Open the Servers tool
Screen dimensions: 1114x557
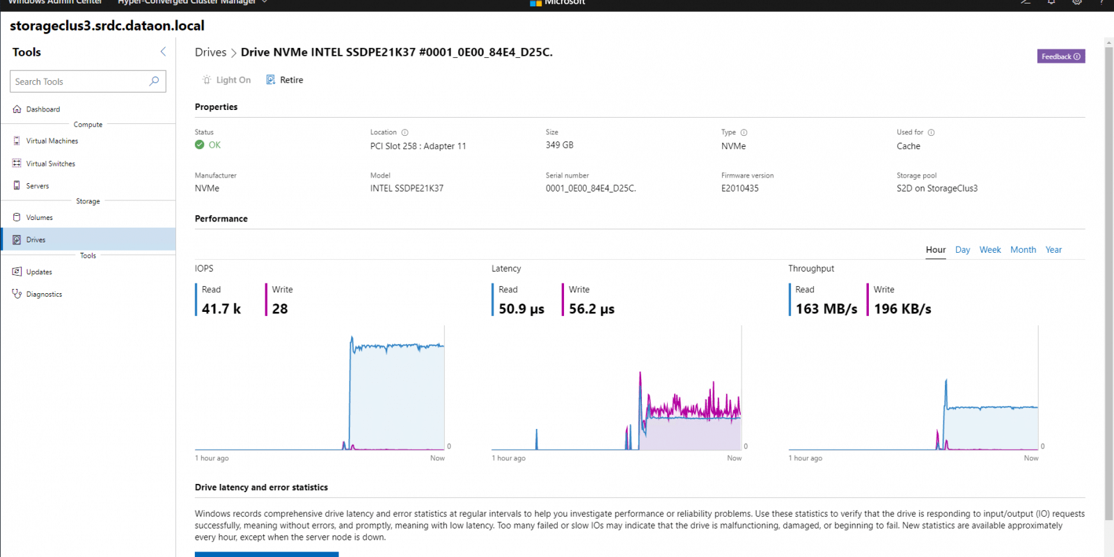(x=38, y=186)
